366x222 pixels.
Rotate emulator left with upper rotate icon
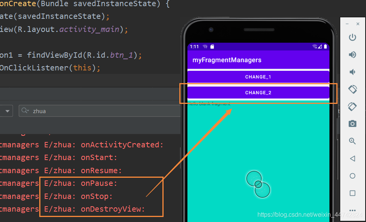coord(352,89)
